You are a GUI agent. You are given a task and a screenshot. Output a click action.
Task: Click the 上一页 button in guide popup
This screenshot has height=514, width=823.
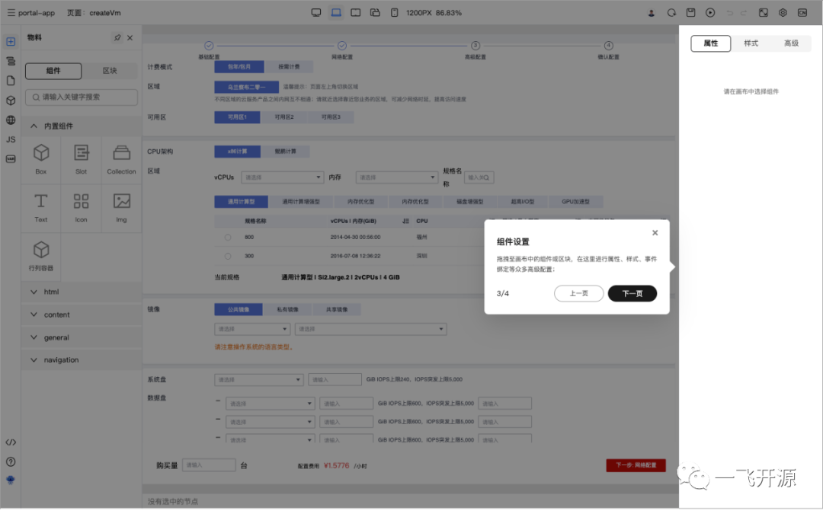coord(579,294)
